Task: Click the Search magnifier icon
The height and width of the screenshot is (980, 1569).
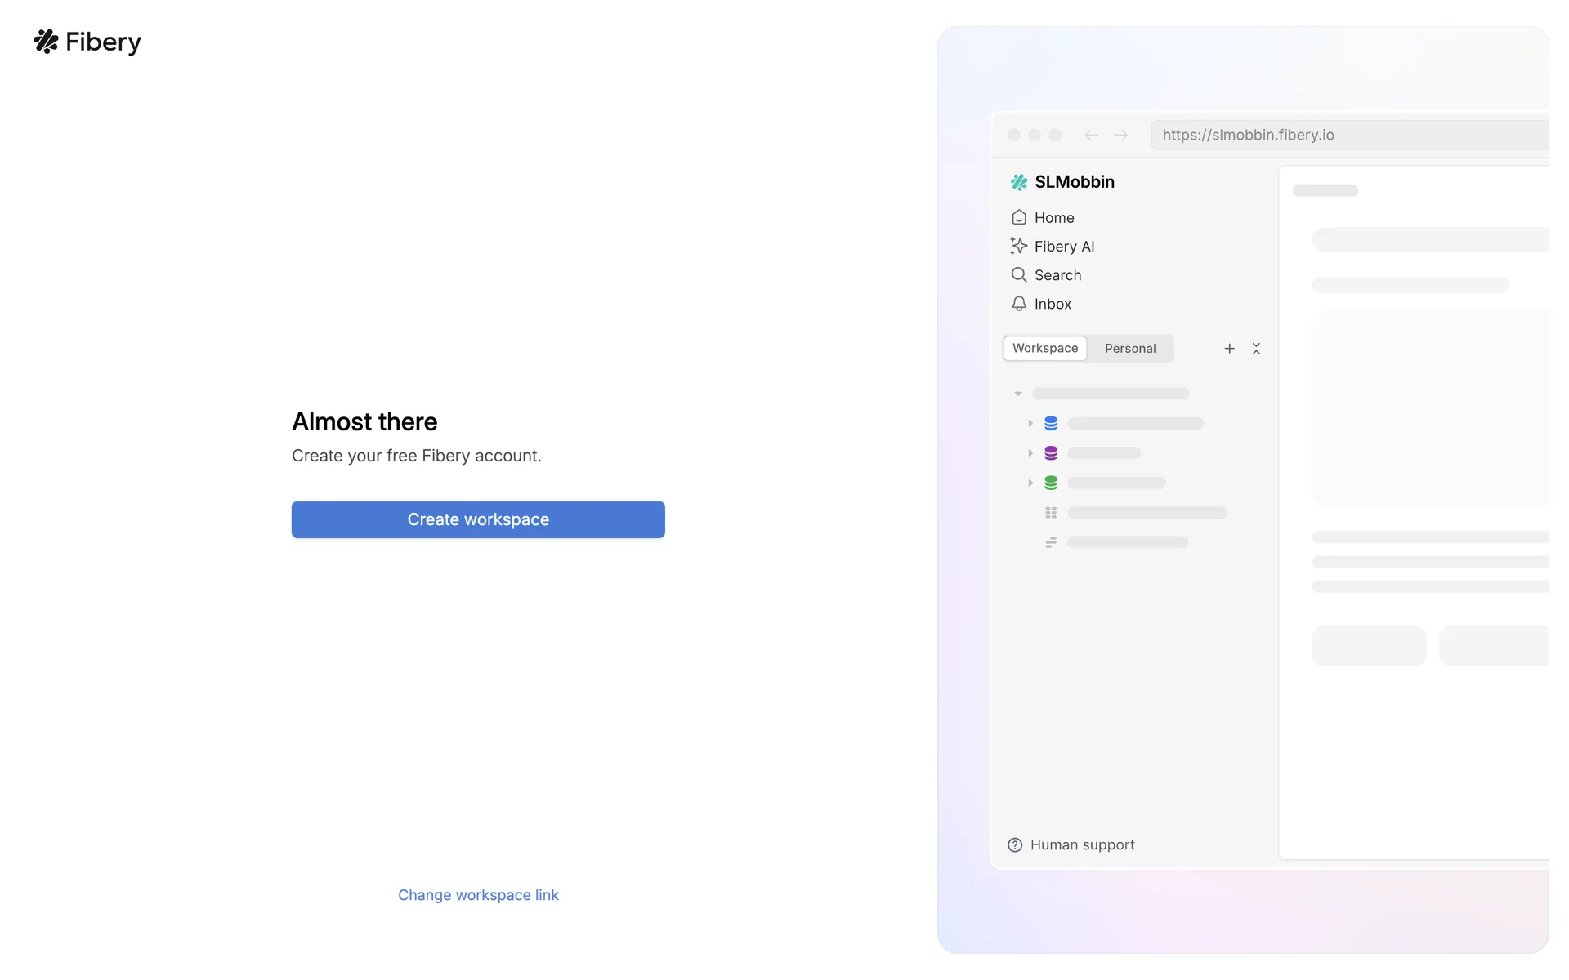Action: pyautogui.click(x=1018, y=274)
